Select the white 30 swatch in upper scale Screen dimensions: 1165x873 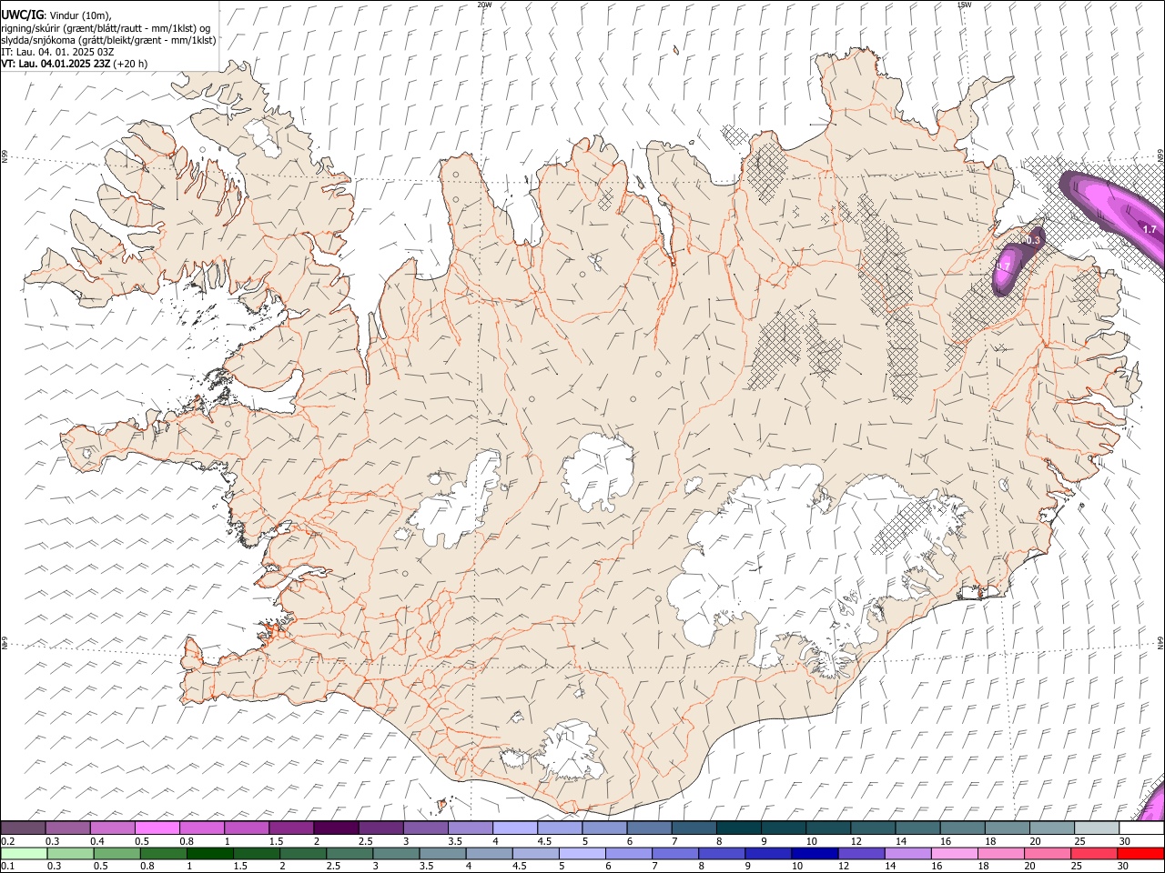coord(1141,828)
